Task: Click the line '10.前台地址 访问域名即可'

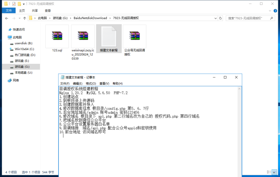Action: [83, 132]
